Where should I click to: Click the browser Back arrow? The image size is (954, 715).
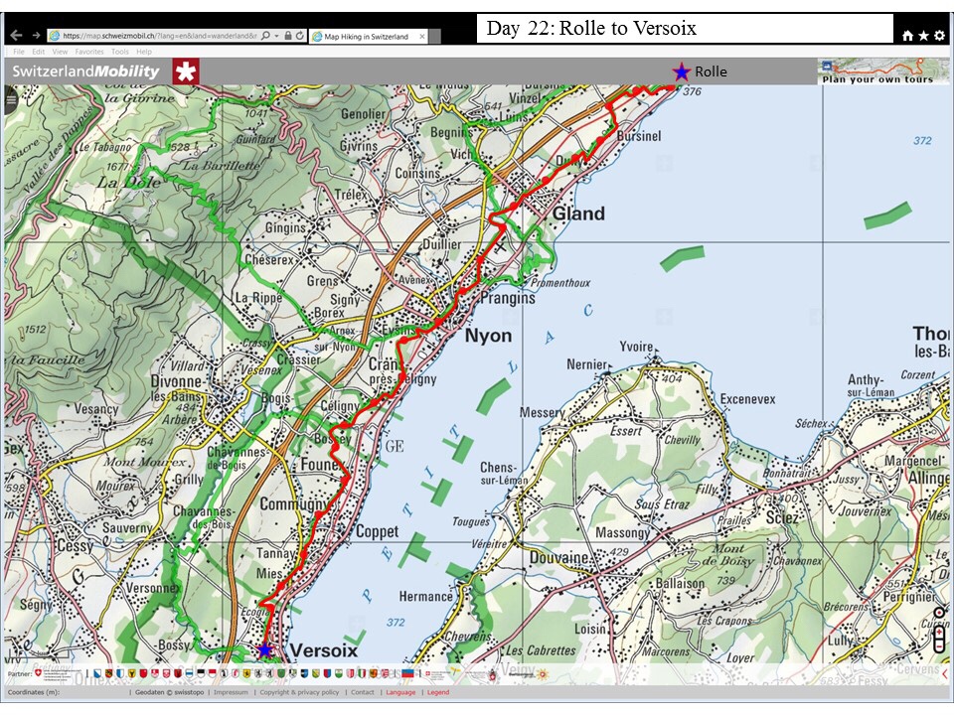click(x=15, y=36)
